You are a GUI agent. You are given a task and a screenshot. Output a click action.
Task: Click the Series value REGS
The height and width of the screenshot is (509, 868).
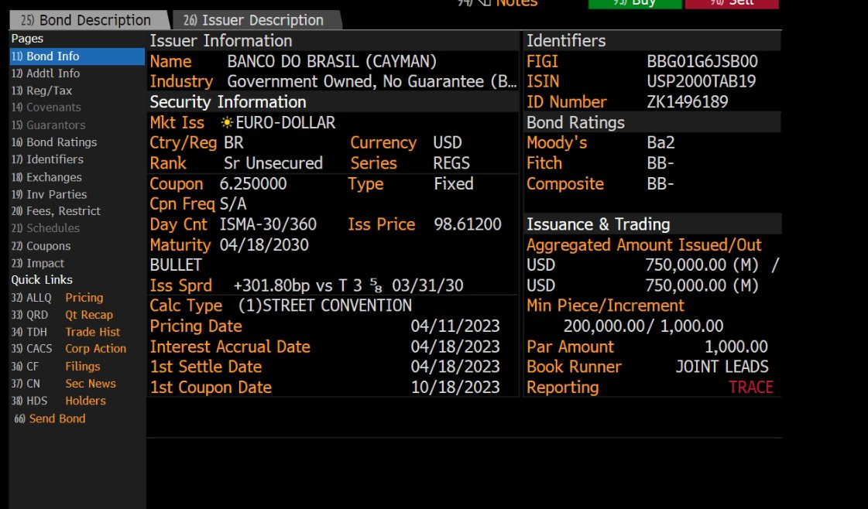451,163
